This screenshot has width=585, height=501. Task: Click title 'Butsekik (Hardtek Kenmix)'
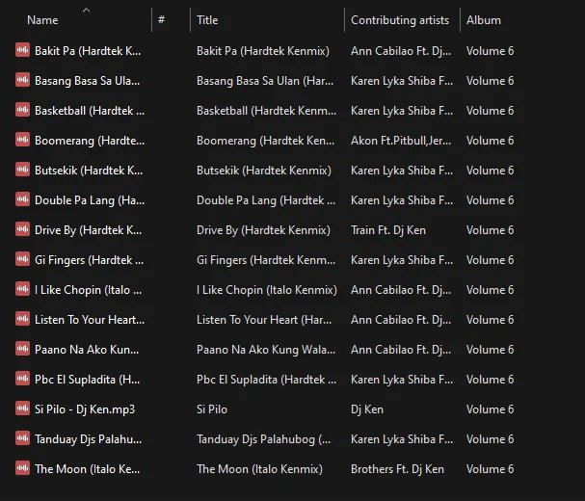pos(264,171)
